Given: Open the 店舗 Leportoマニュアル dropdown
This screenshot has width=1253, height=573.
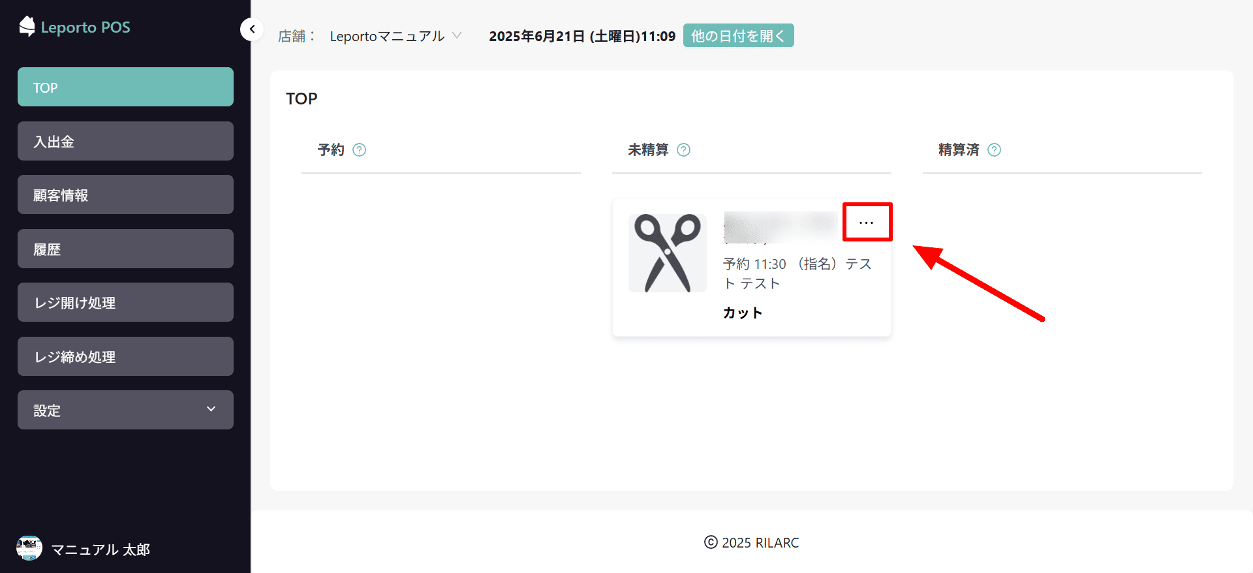Looking at the screenshot, I should (395, 36).
